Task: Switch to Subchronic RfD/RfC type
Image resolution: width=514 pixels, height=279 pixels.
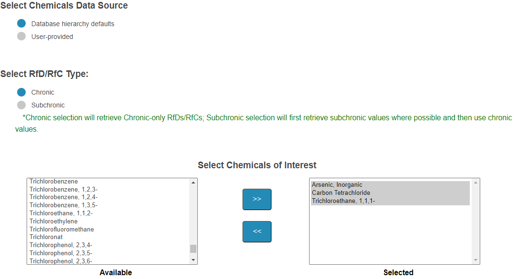Action: coord(21,105)
